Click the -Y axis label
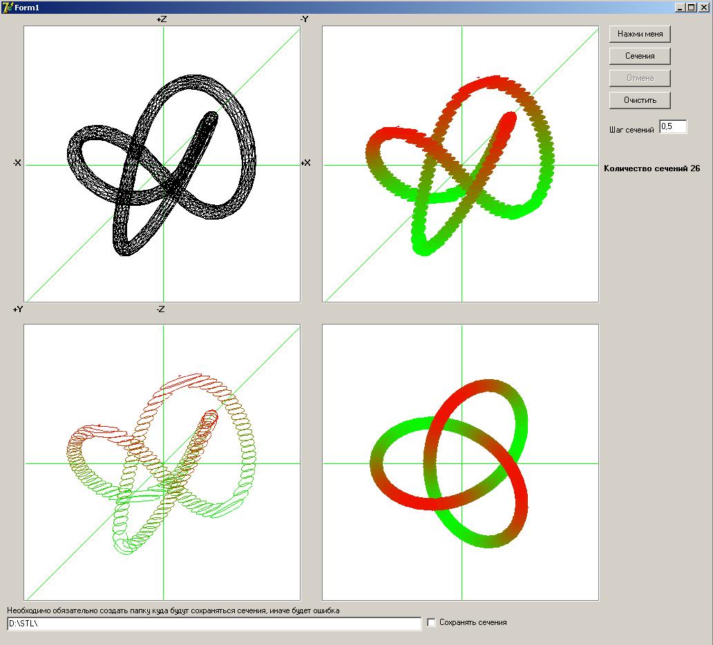 pos(304,19)
